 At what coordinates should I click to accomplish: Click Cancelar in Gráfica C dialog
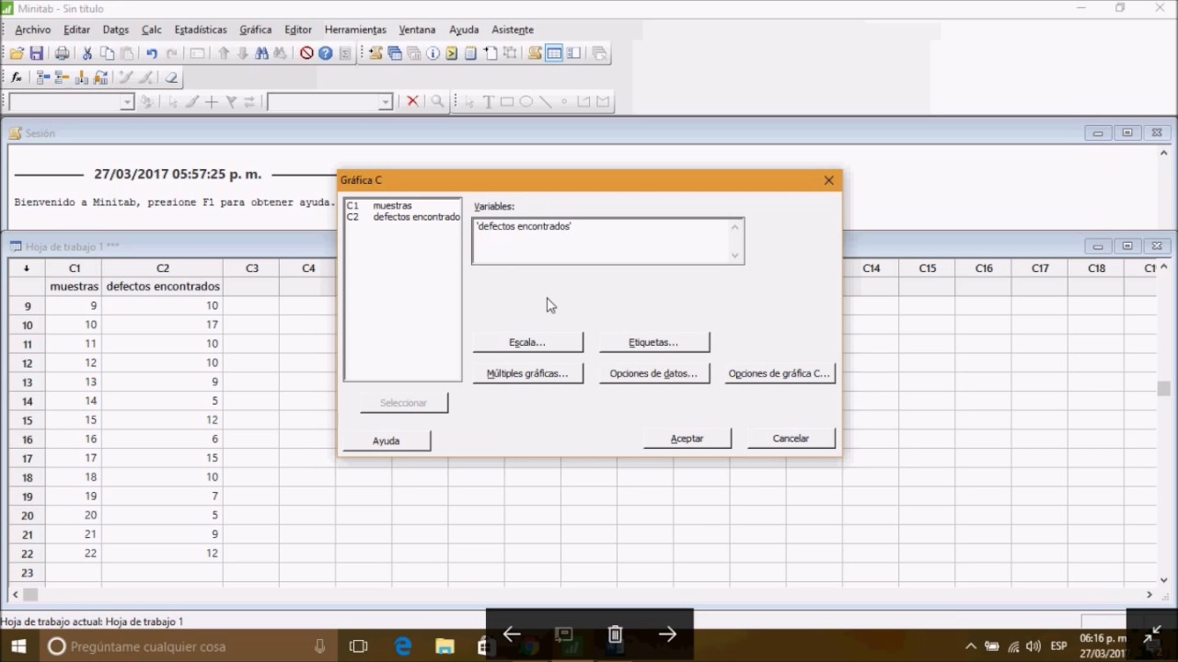(791, 439)
